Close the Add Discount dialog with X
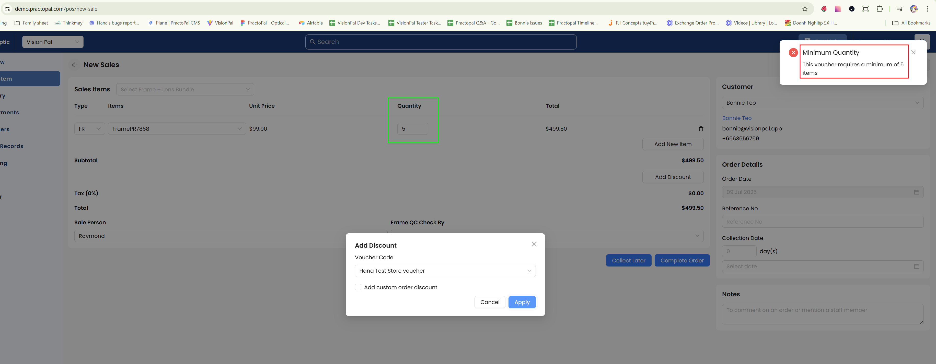 pos(534,244)
